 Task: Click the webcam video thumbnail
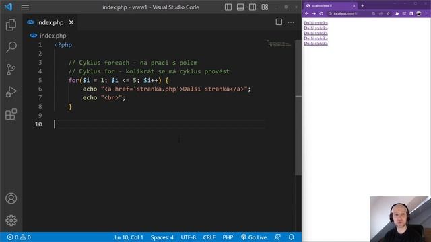pyautogui.click(x=400, y=219)
